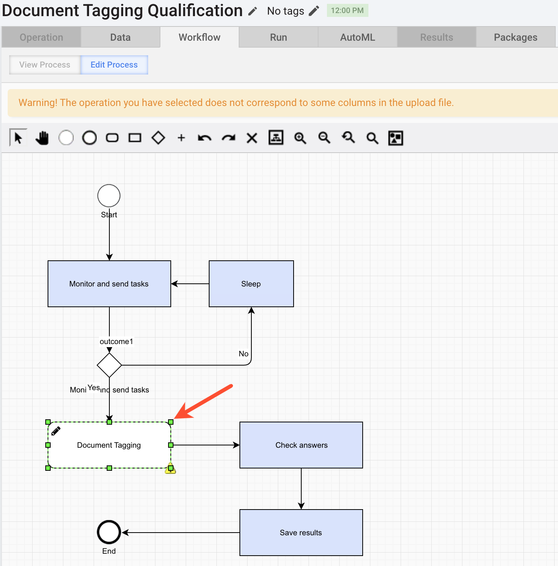Click the warning message about upload columns
The image size is (558, 566).
pos(236,103)
